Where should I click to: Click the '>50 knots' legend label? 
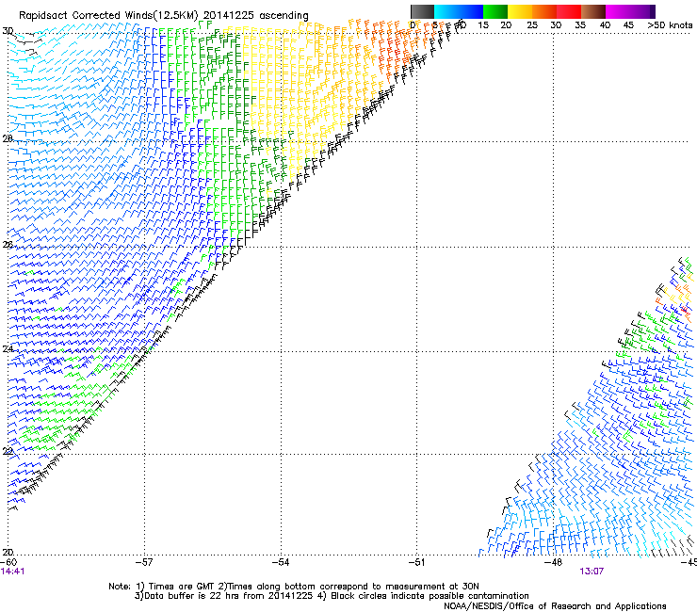[670, 25]
